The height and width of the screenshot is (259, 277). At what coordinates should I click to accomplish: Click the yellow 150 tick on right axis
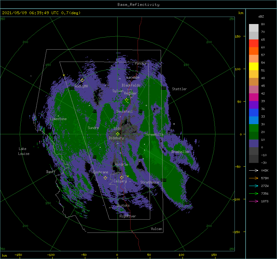tap(238, 36)
